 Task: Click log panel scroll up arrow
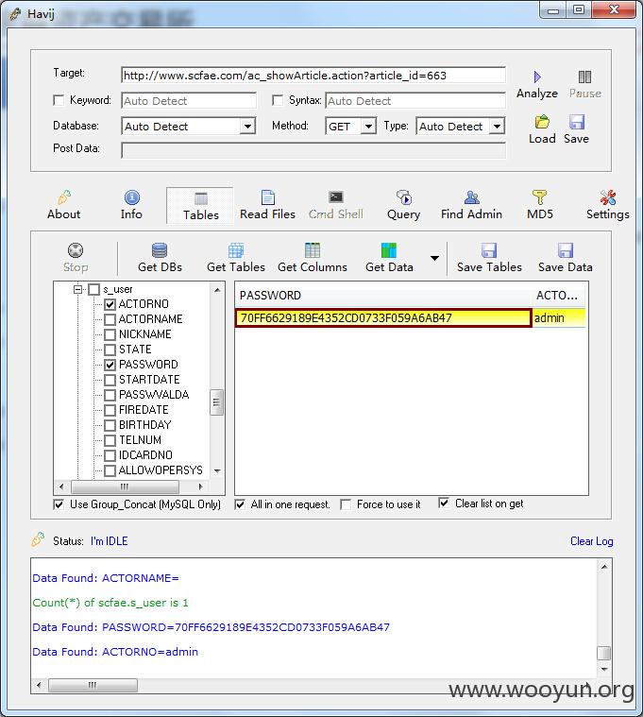click(604, 567)
